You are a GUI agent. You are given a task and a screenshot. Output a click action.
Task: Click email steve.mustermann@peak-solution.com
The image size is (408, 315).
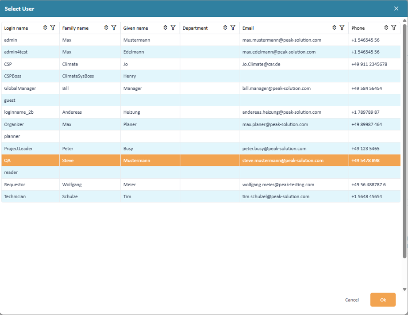(283, 161)
